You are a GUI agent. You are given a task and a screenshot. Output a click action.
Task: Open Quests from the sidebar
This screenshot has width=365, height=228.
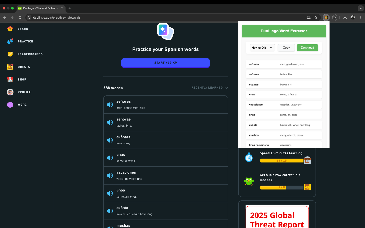19,67
